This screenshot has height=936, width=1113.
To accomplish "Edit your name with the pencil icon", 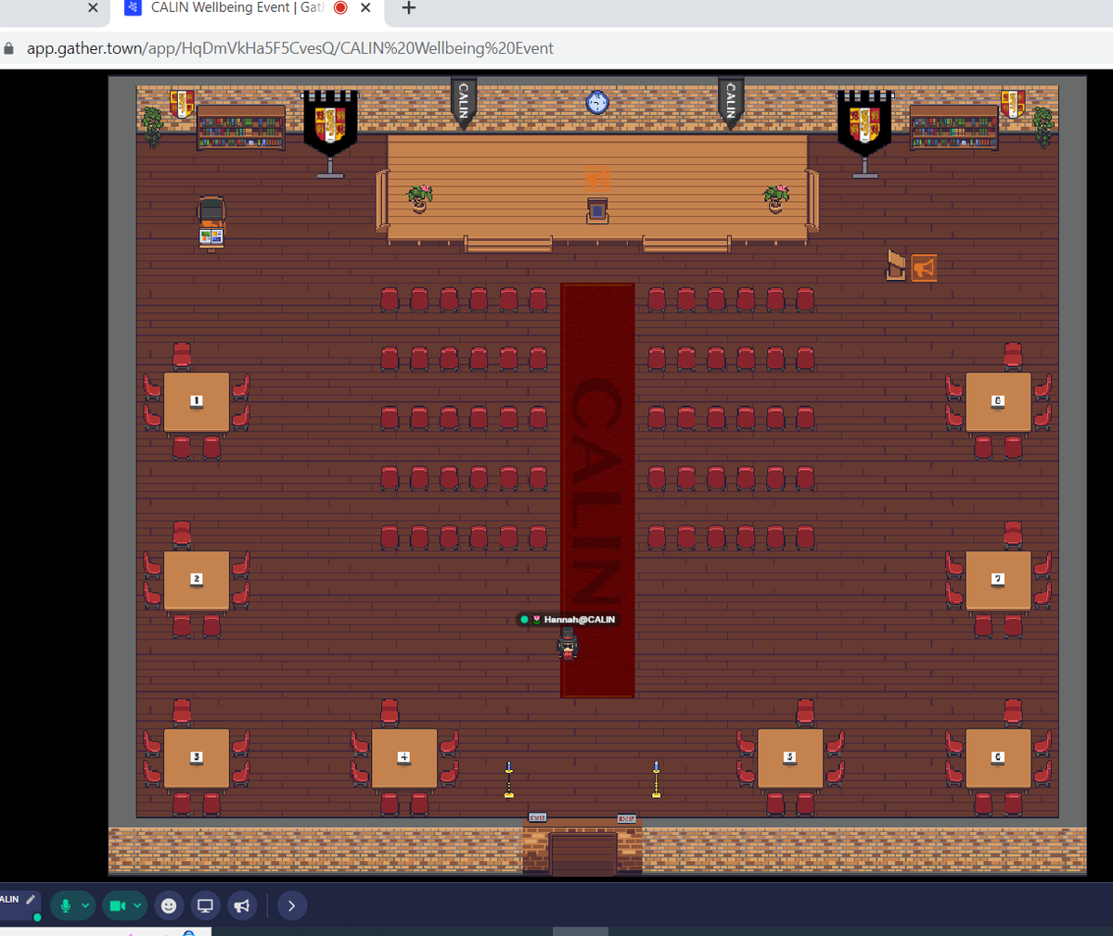I will (x=31, y=899).
